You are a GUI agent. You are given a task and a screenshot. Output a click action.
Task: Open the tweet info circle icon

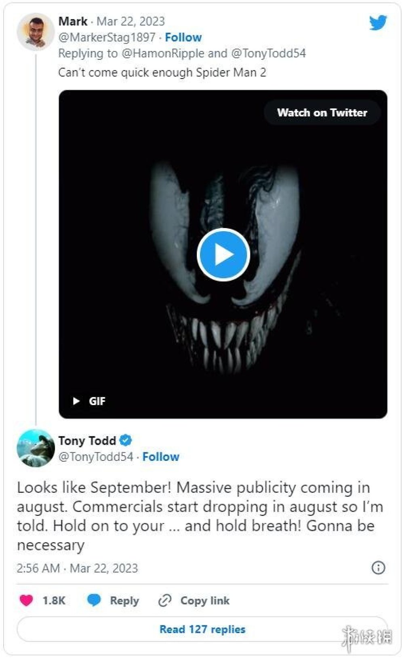pos(378,568)
